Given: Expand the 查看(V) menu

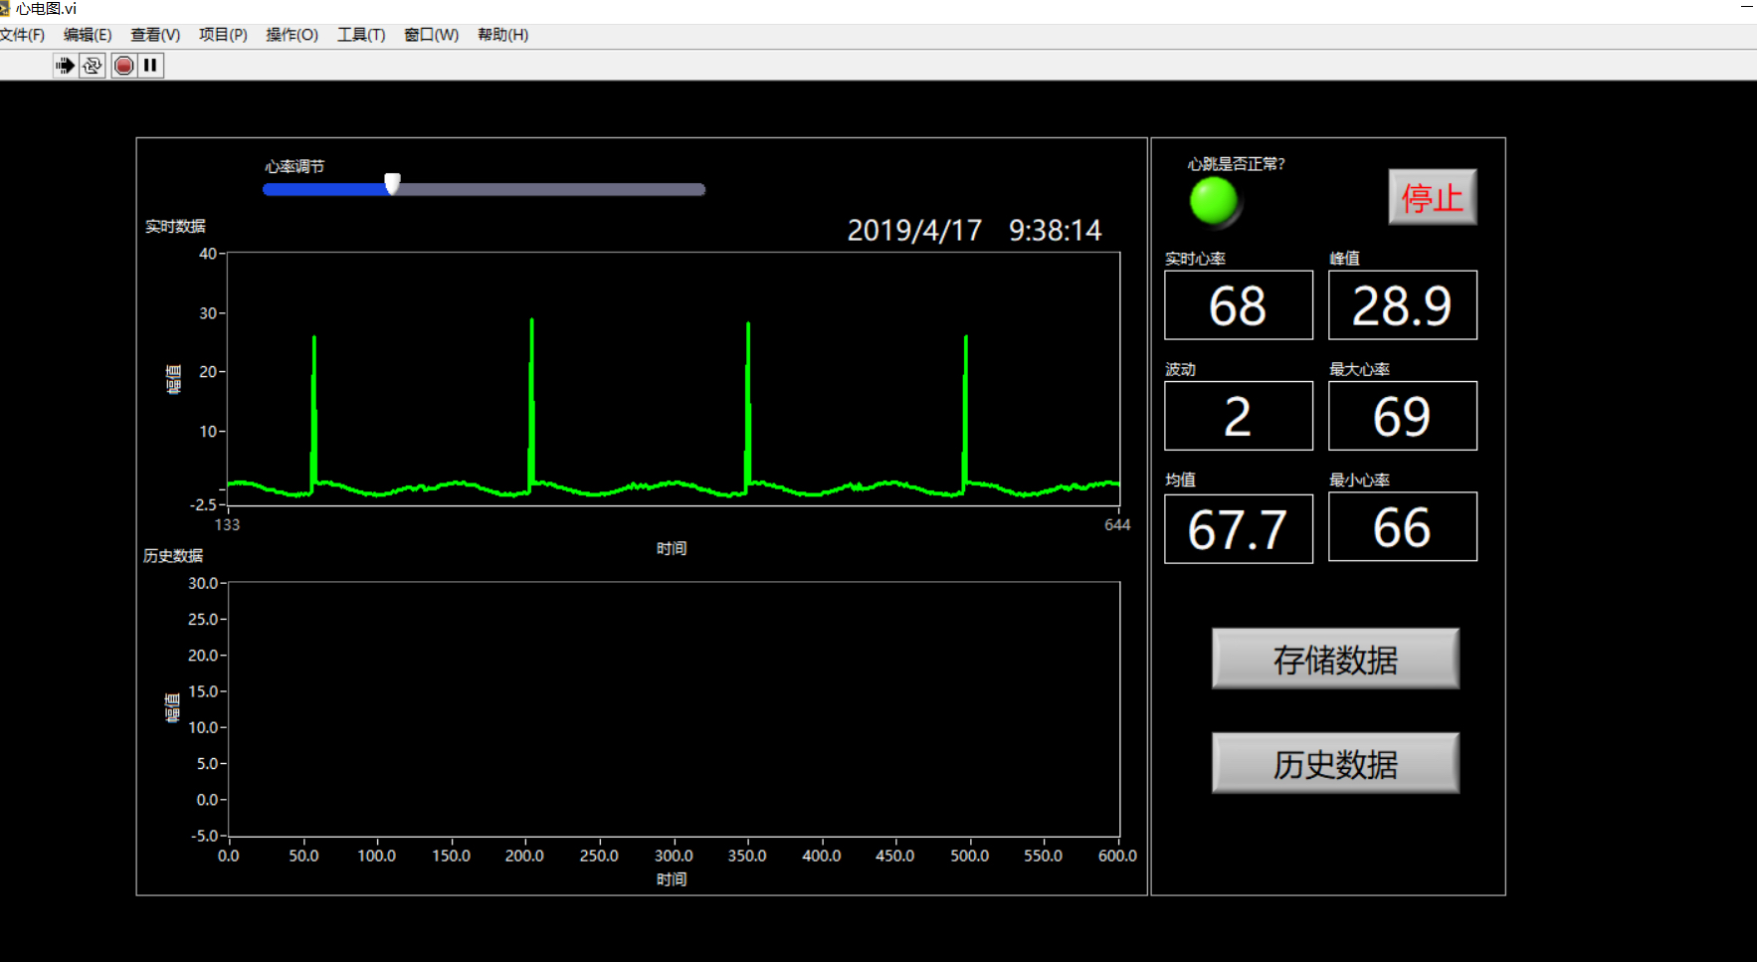Looking at the screenshot, I should coord(155,35).
